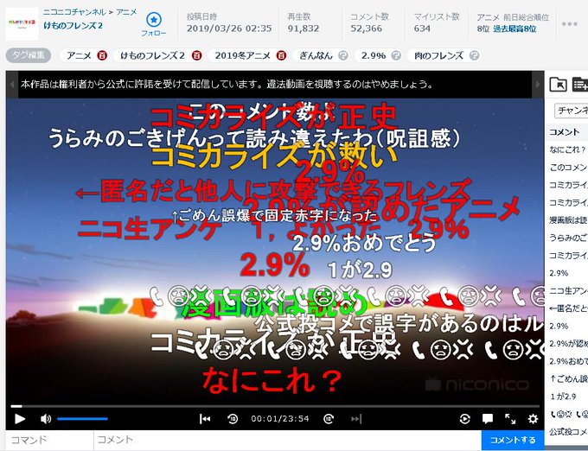Screen dimensions: 588x451
Task: Select the アニメ tag
Action: [x=79, y=56]
